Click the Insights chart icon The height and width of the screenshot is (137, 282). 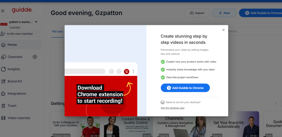(x=3, y=69)
